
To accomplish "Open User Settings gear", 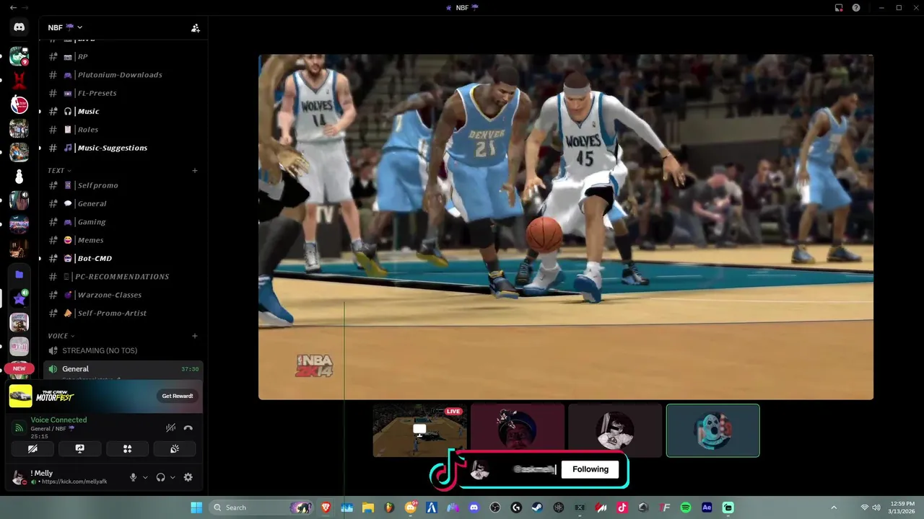I will [188, 477].
